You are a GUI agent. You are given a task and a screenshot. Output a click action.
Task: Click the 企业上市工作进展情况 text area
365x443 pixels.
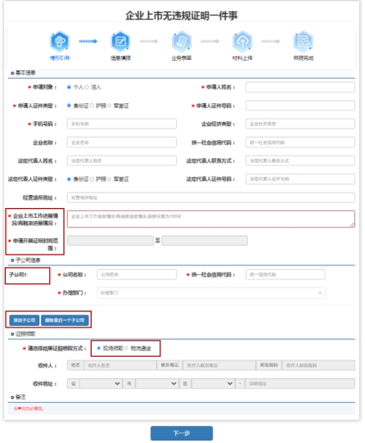pyautogui.click(x=211, y=219)
